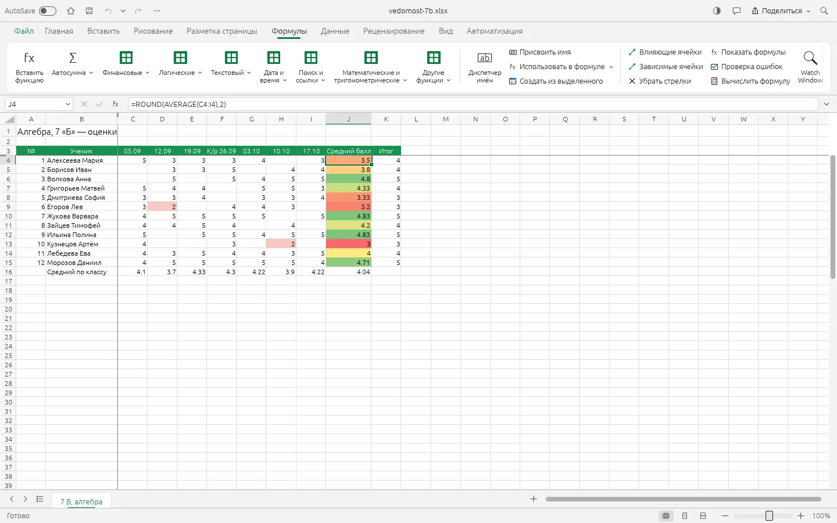Open the Дата и время functions
This screenshot has width=837, height=523.
pyautogui.click(x=274, y=67)
